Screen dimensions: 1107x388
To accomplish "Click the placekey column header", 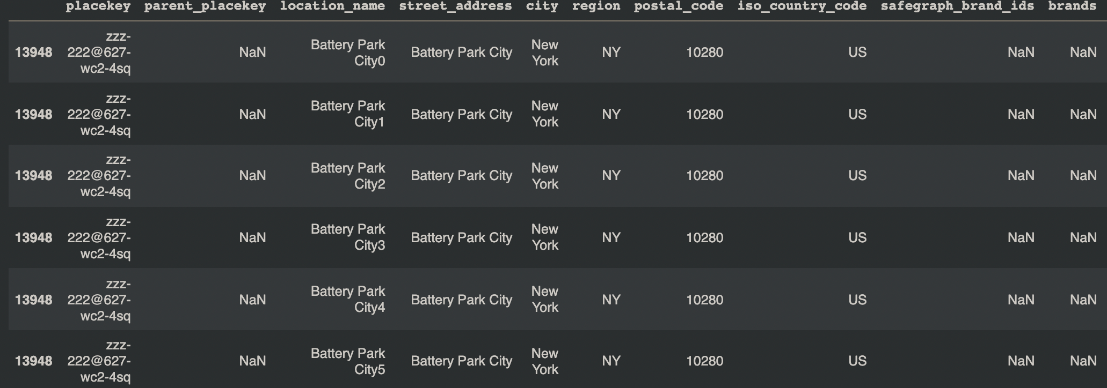I will (98, 6).
